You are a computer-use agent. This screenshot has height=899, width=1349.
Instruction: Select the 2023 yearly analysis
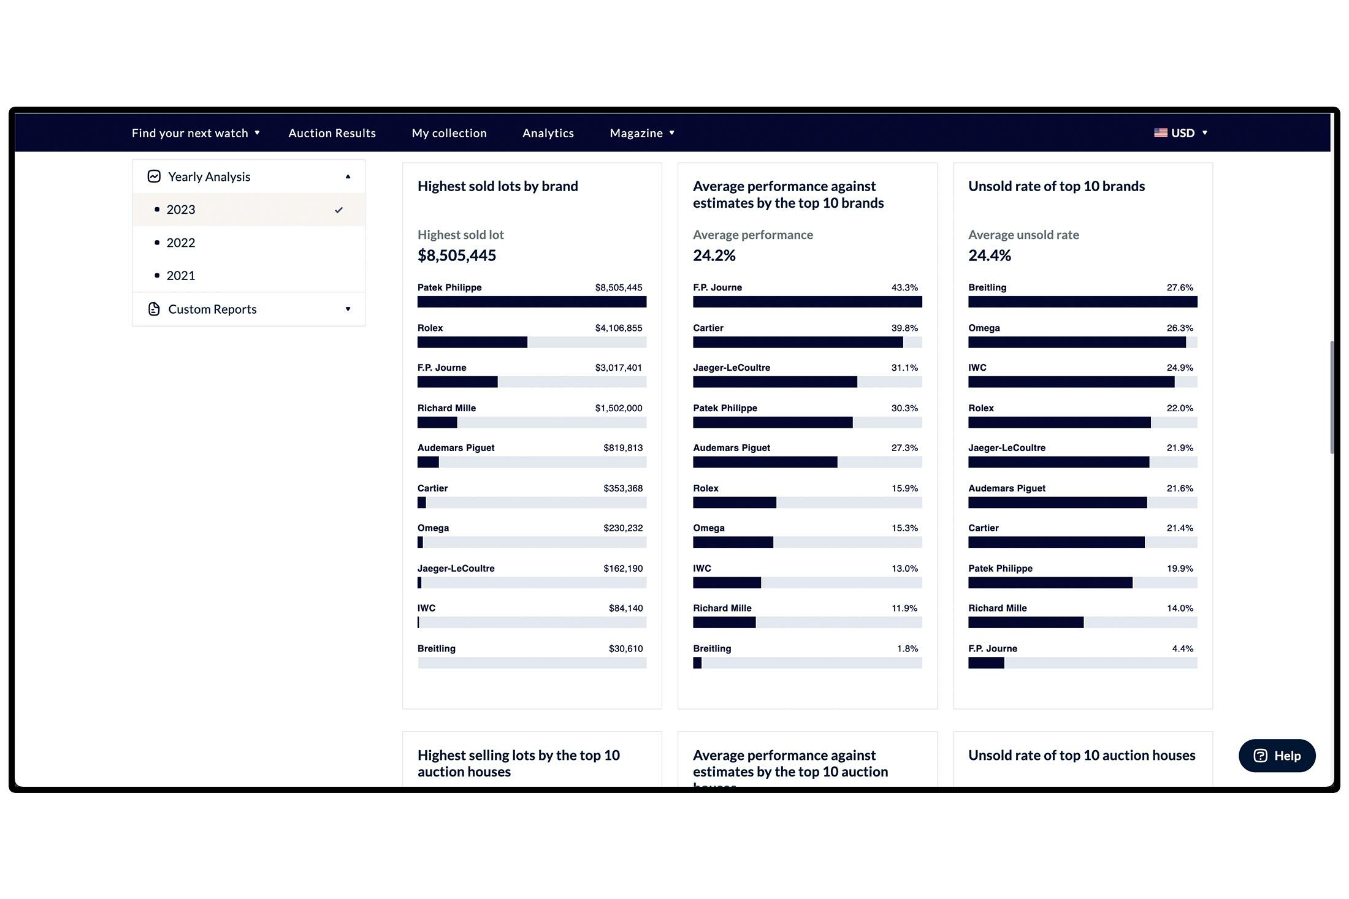click(x=248, y=210)
